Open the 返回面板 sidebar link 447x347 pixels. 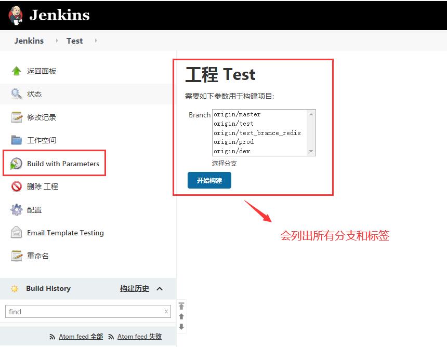click(x=42, y=71)
